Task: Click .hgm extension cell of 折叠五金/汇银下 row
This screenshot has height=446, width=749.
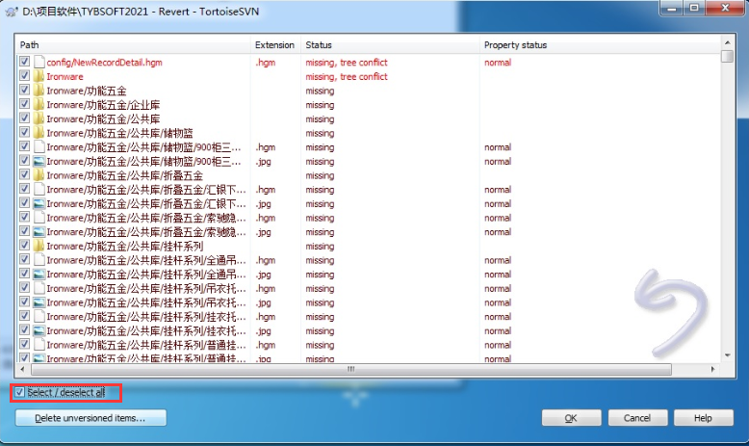Action: coord(265,190)
